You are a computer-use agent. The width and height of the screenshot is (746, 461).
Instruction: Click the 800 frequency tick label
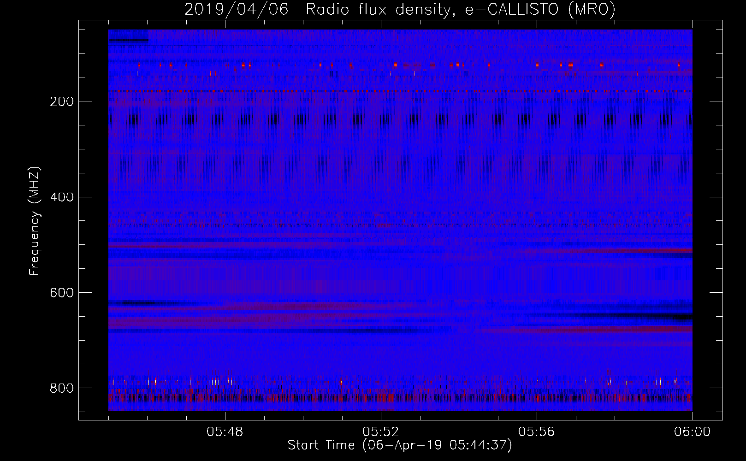coord(62,388)
